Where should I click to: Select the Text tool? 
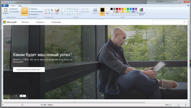(52, 10)
